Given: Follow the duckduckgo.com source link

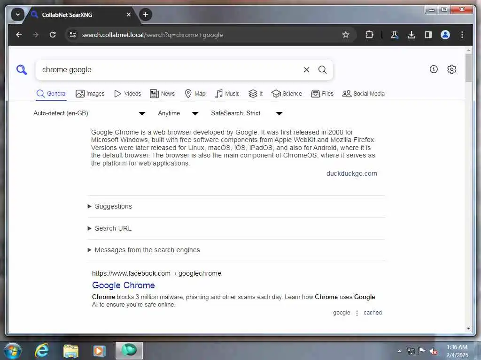Looking at the screenshot, I should pyautogui.click(x=351, y=173).
